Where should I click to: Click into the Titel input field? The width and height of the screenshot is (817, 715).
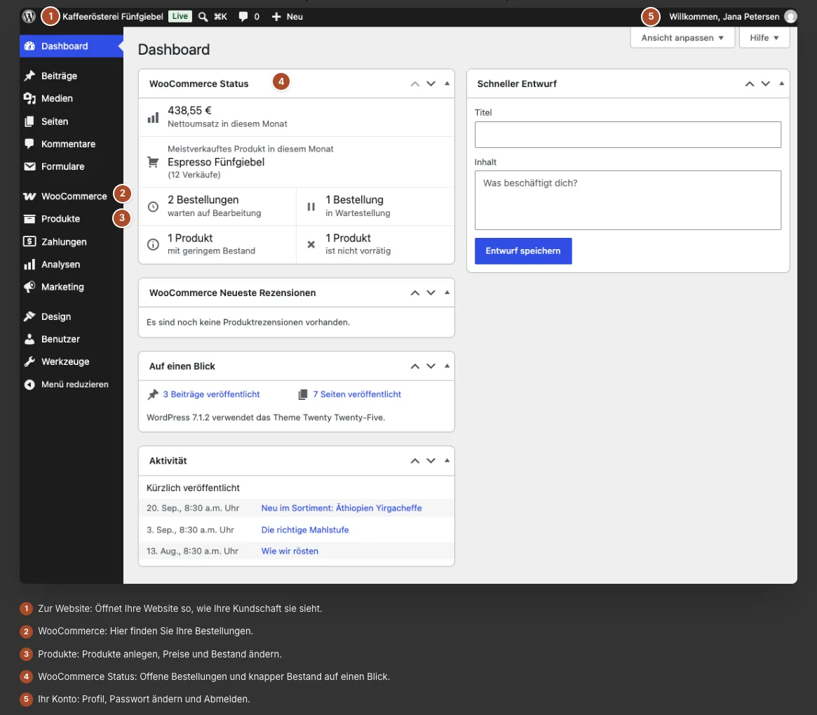(628, 135)
